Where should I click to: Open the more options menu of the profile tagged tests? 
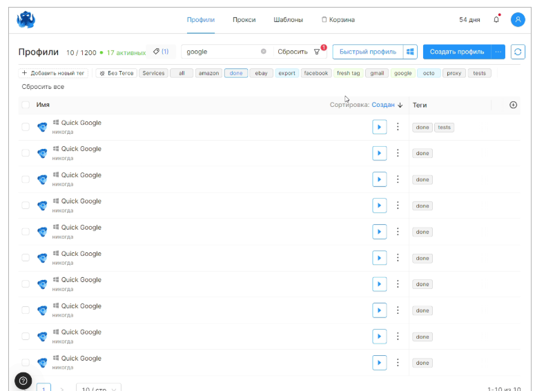pyautogui.click(x=398, y=127)
